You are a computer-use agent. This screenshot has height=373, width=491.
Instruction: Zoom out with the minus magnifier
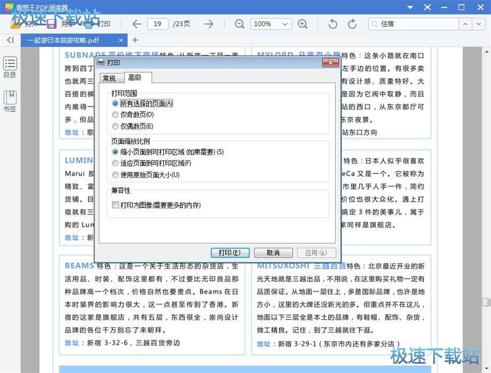[239, 24]
